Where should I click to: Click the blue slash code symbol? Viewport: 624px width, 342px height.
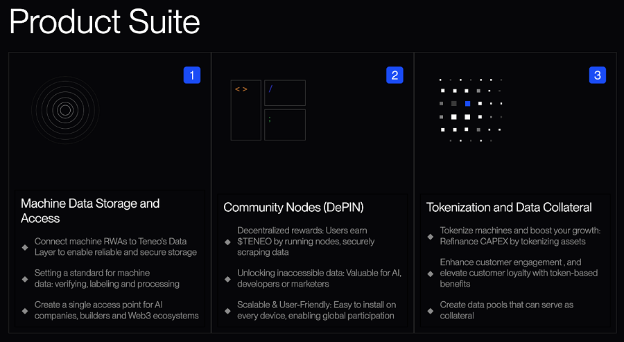point(270,89)
